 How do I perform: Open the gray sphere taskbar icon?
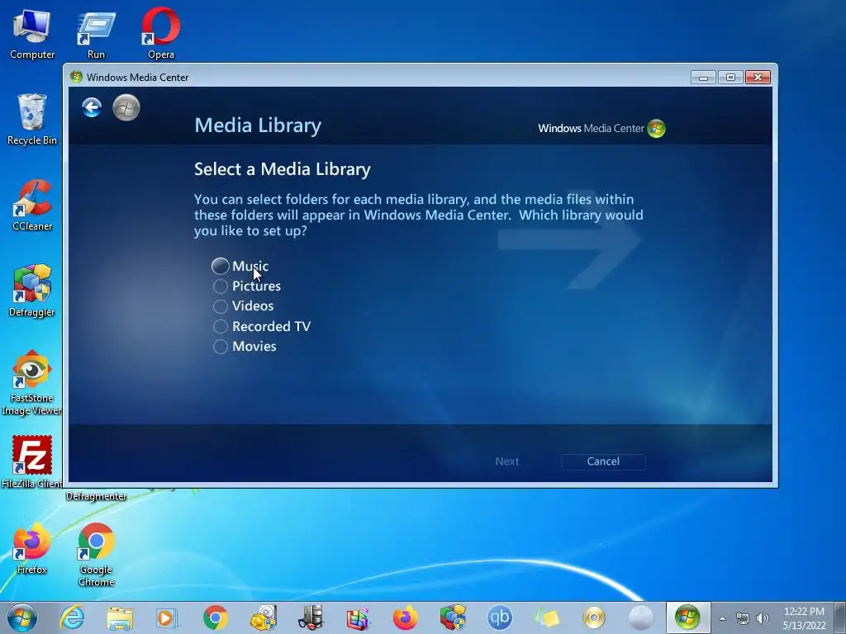coord(641,617)
